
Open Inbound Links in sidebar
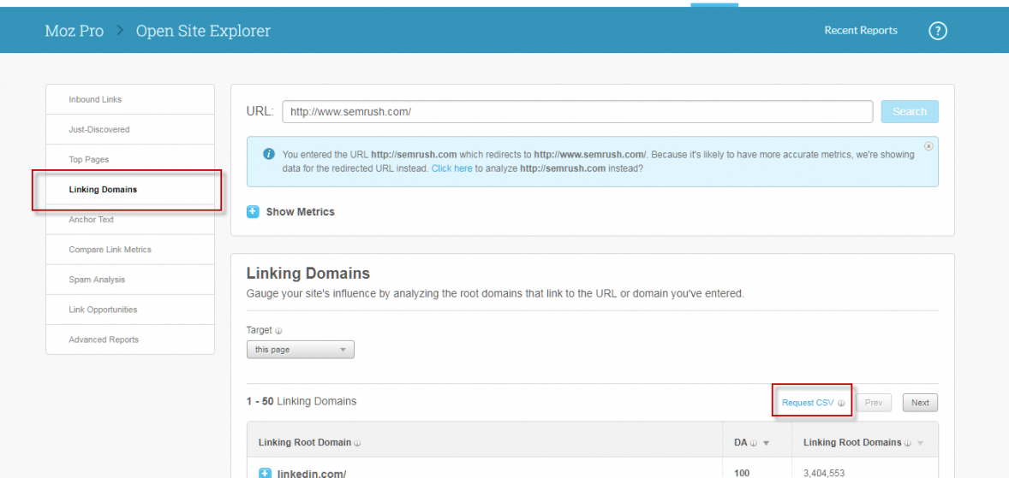point(95,99)
